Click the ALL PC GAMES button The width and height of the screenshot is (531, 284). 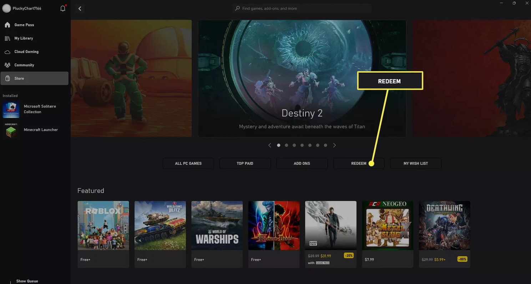point(188,163)
